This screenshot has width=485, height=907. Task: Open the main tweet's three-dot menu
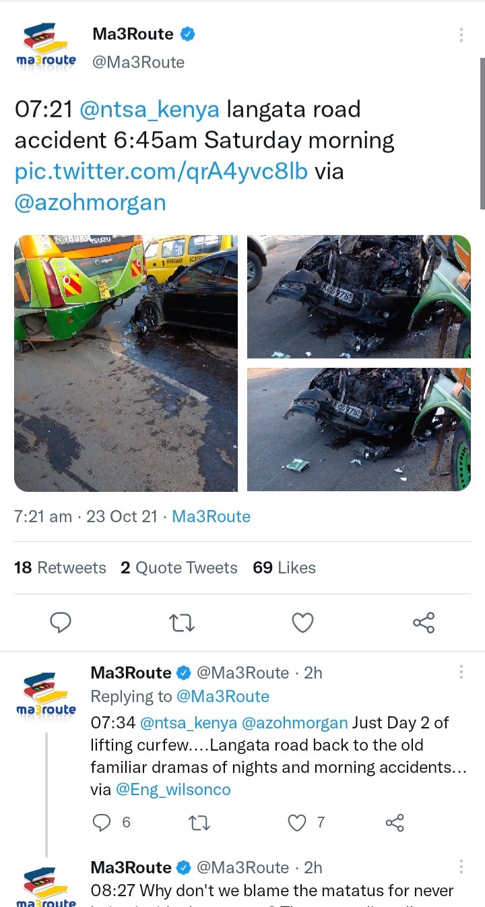pos(461,35)
